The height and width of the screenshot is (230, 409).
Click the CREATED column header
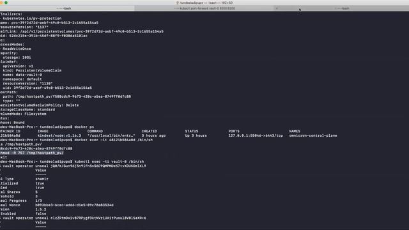click(149, 131)
